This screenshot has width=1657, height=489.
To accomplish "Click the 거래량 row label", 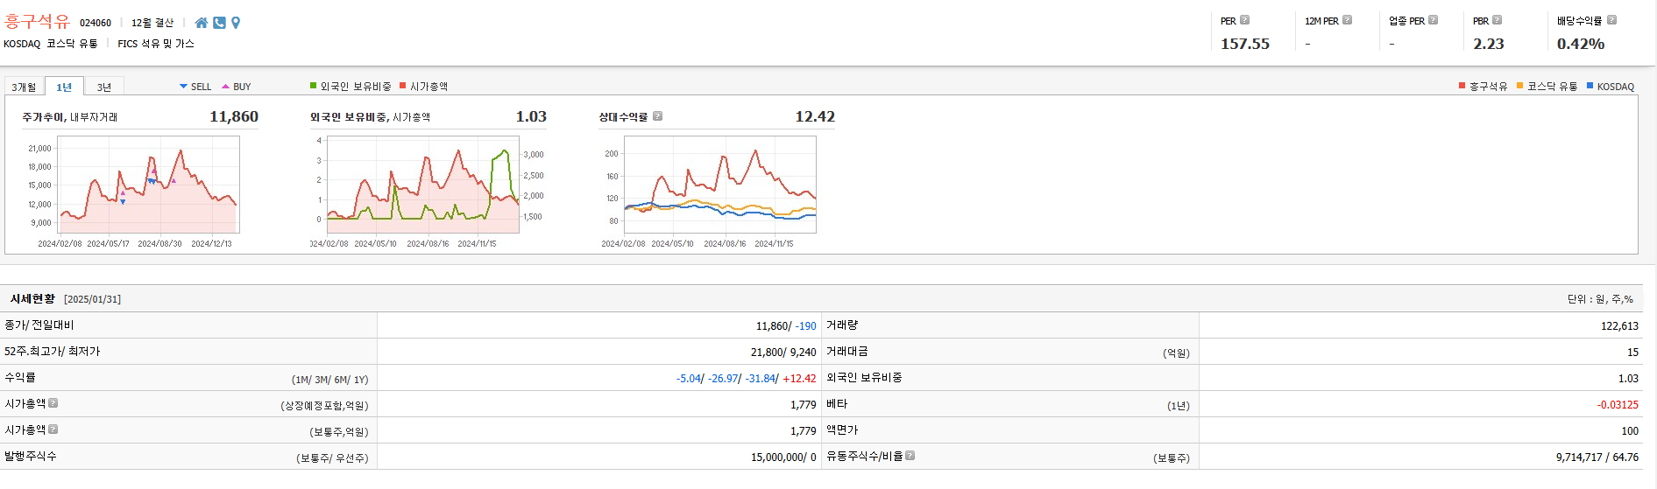I will point(842,325).
